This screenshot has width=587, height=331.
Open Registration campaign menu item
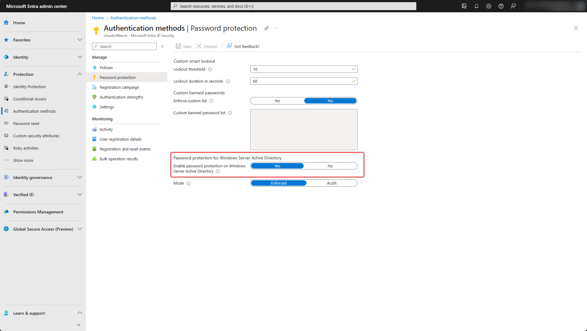(119, 87)
